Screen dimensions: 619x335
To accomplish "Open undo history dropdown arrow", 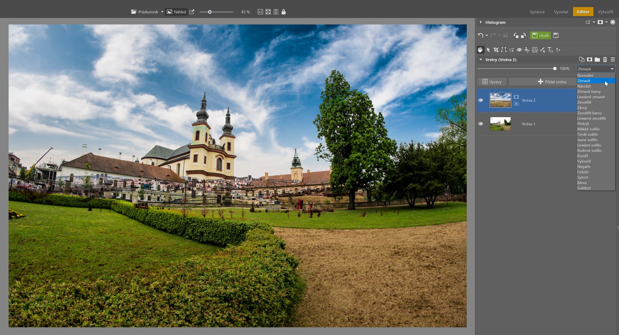I will (487, 35).
